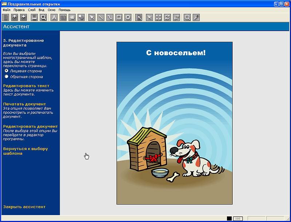Screen dimensions: 291x222
Task: Click the zoom value field showing 100
Action: (238, 218)
